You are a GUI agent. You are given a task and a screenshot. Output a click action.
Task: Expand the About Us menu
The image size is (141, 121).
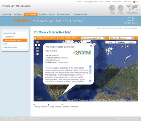tap(7, 14)
